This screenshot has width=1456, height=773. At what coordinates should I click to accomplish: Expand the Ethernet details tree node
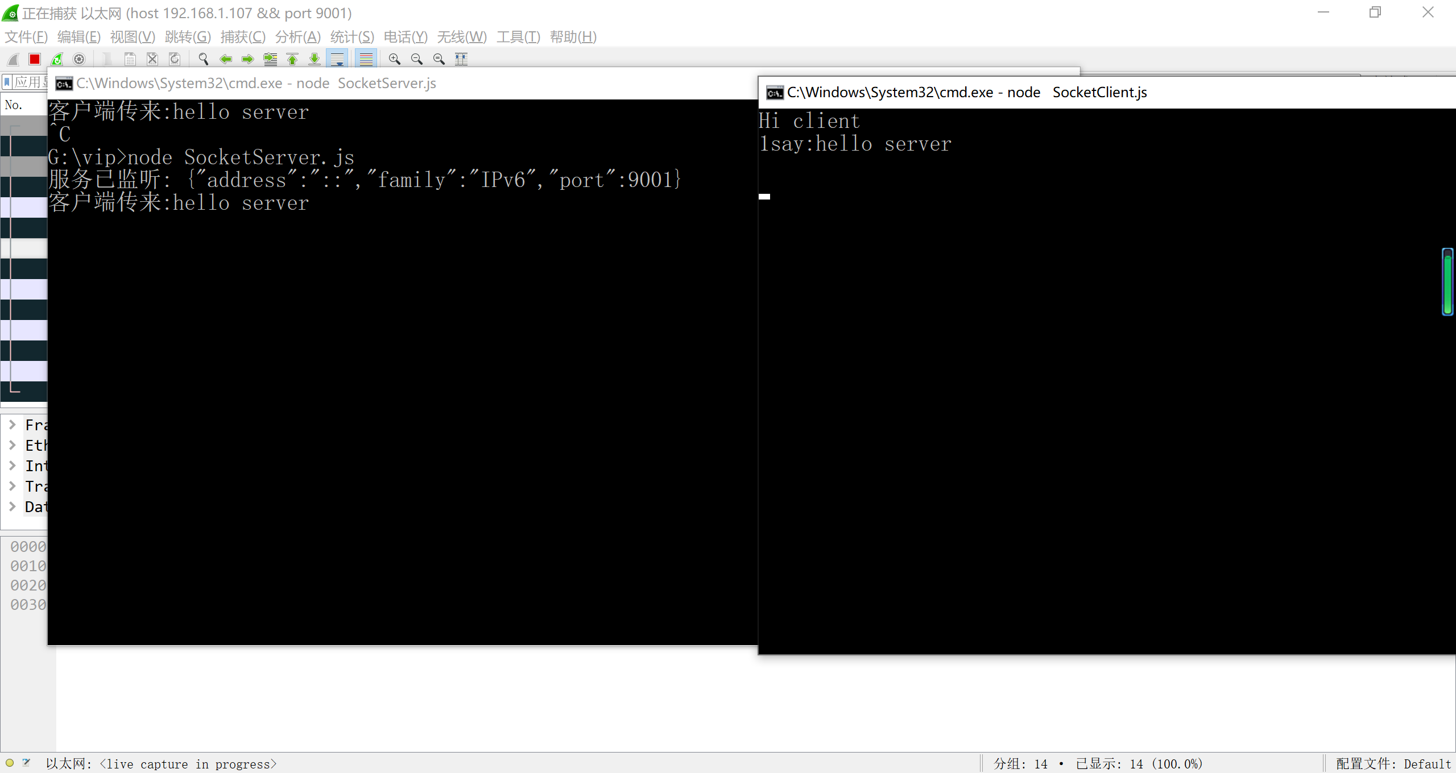12,445
